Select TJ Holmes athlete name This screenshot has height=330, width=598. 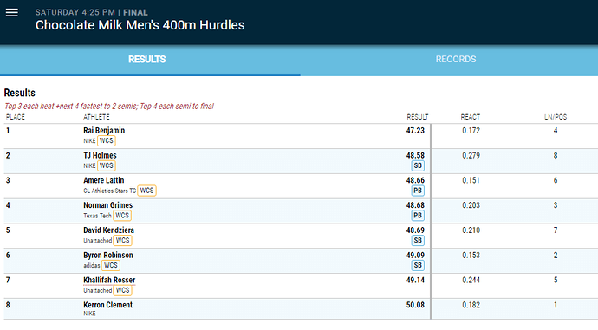[100, 156]
